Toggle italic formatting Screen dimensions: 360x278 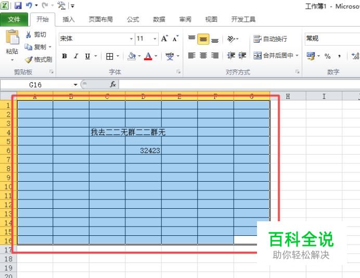(x=76, y=56)
